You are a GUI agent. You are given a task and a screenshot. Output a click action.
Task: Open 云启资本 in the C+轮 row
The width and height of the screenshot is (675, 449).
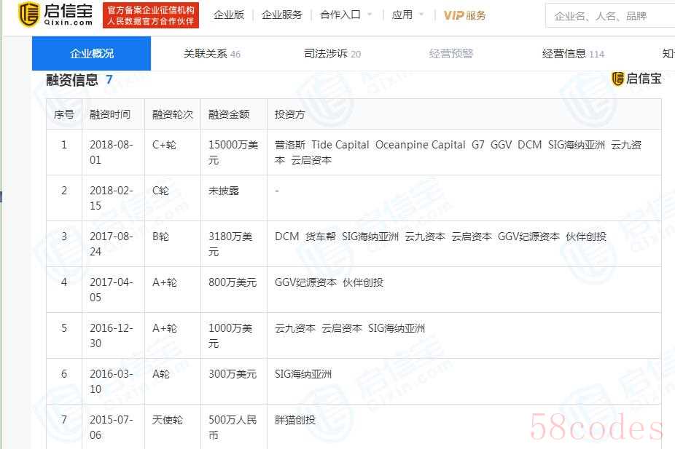click(311, 160)
